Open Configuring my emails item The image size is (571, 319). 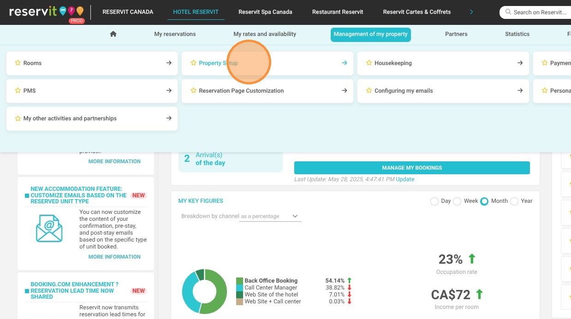[x=443, y=91]
